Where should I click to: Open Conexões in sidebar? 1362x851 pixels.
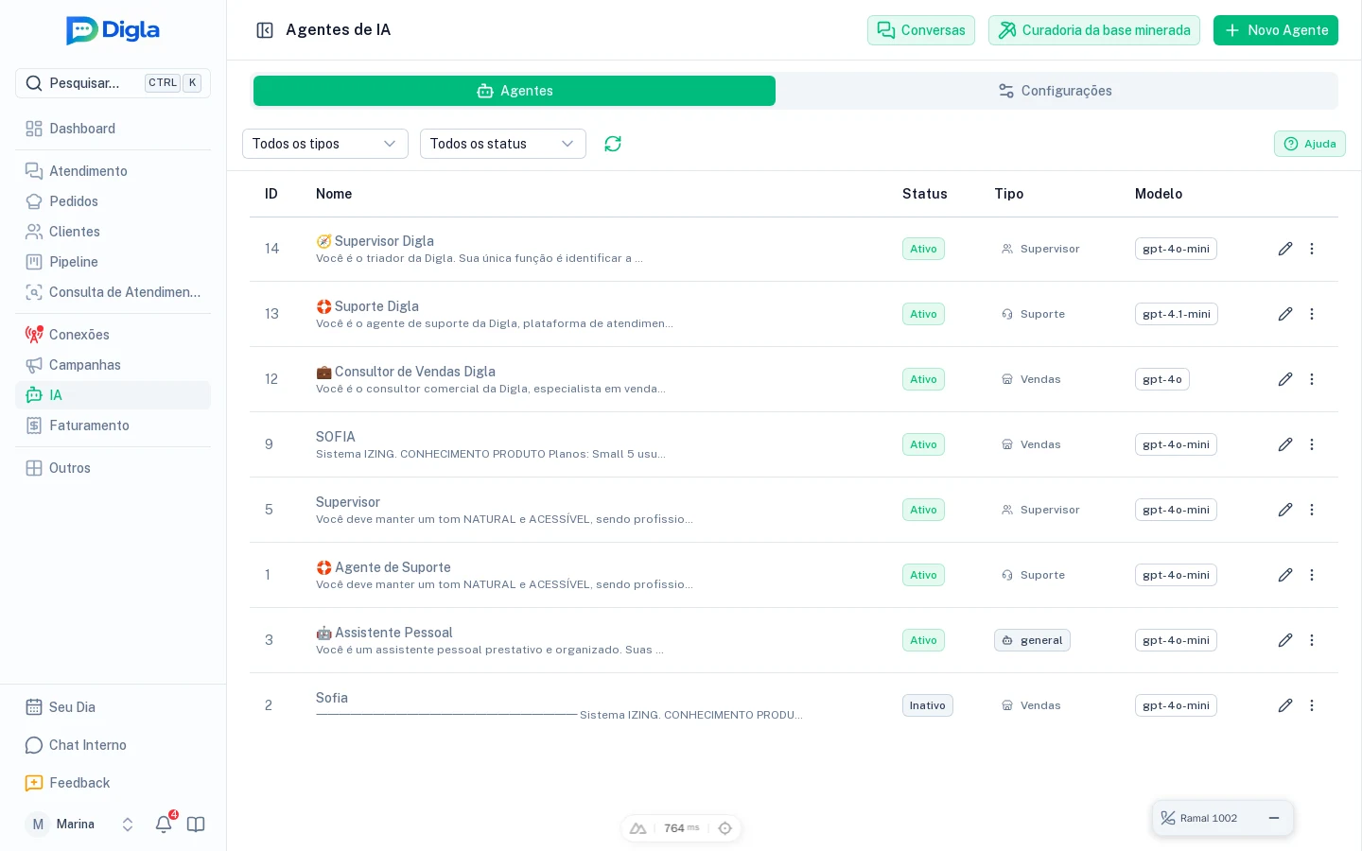click(x=113, y=335)
